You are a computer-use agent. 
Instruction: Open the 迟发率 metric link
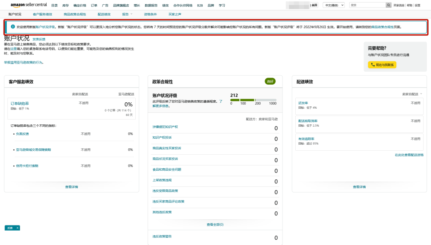(303, 103)
